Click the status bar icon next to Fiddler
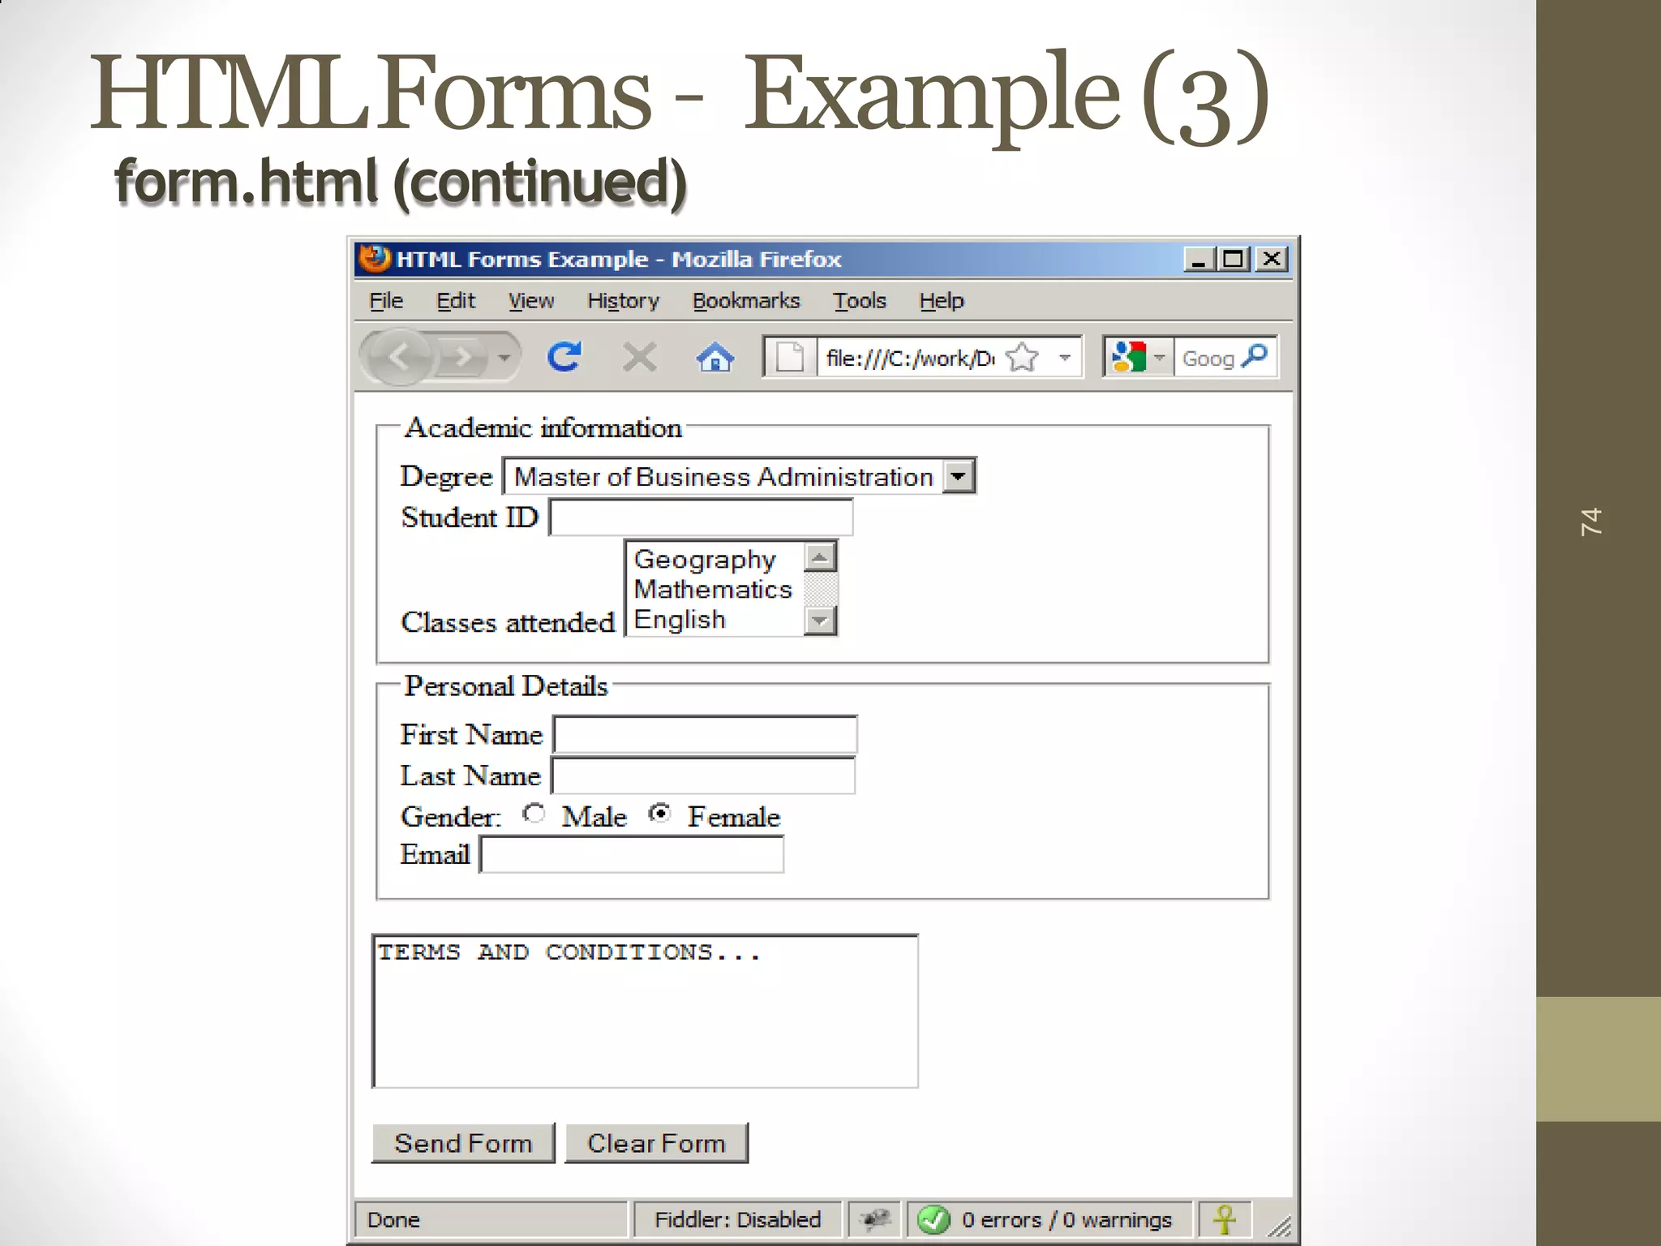 (x=874, y=1219)
